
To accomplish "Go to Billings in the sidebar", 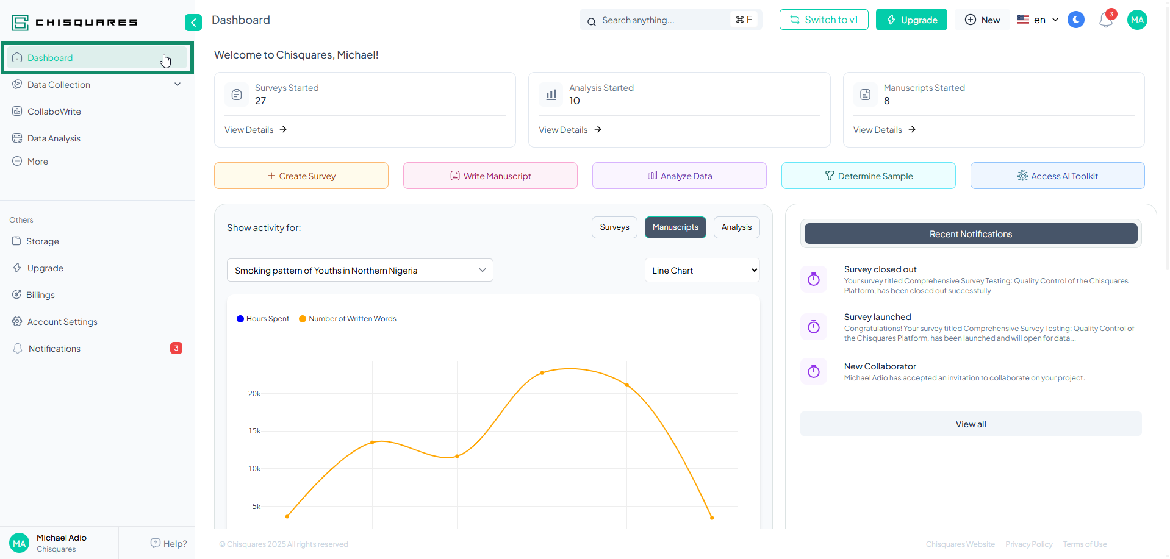I will 40,295.
